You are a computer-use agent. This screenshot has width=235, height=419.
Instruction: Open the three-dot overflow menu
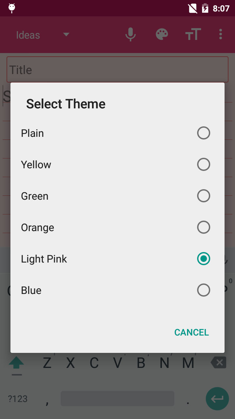(221, 34)
